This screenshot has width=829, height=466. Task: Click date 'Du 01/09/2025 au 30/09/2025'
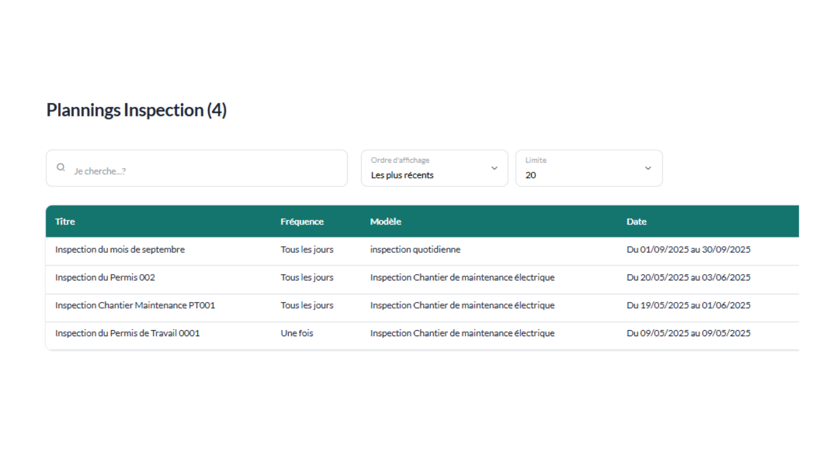[688, 249]
